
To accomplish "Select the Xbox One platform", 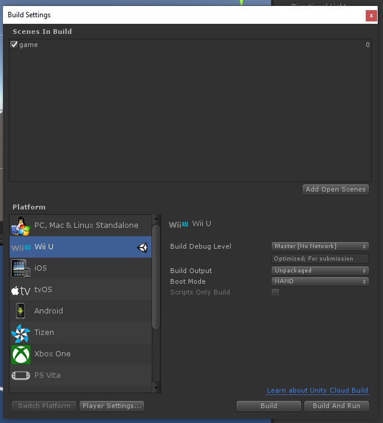I will click(x=80, y=353).
